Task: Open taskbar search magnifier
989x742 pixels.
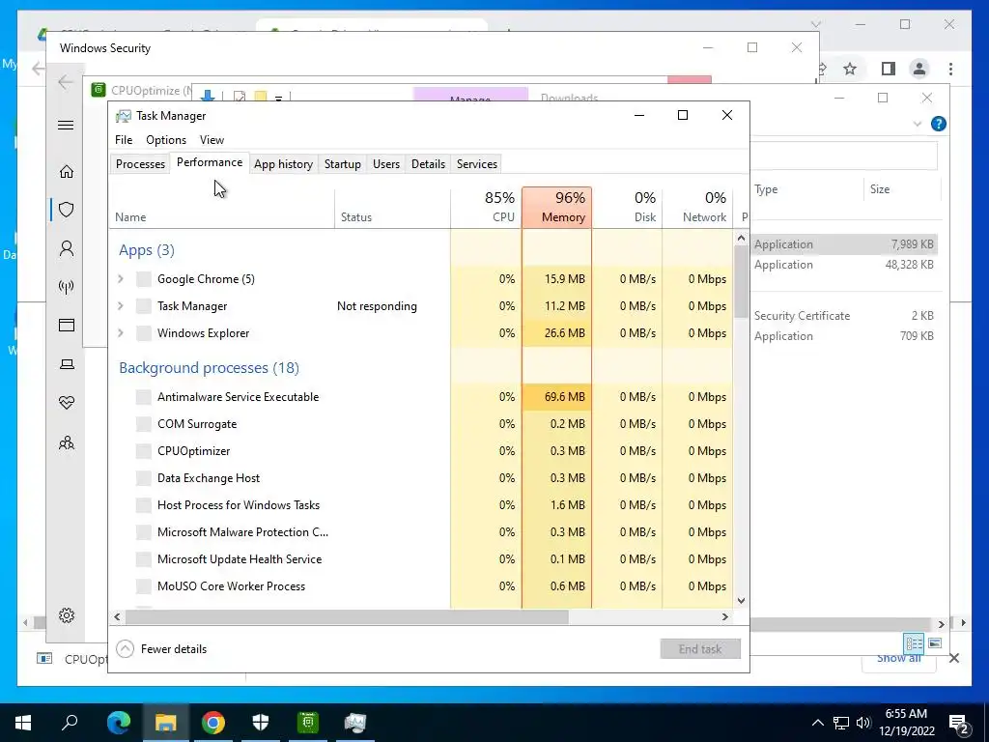Action: click(70, 723)
